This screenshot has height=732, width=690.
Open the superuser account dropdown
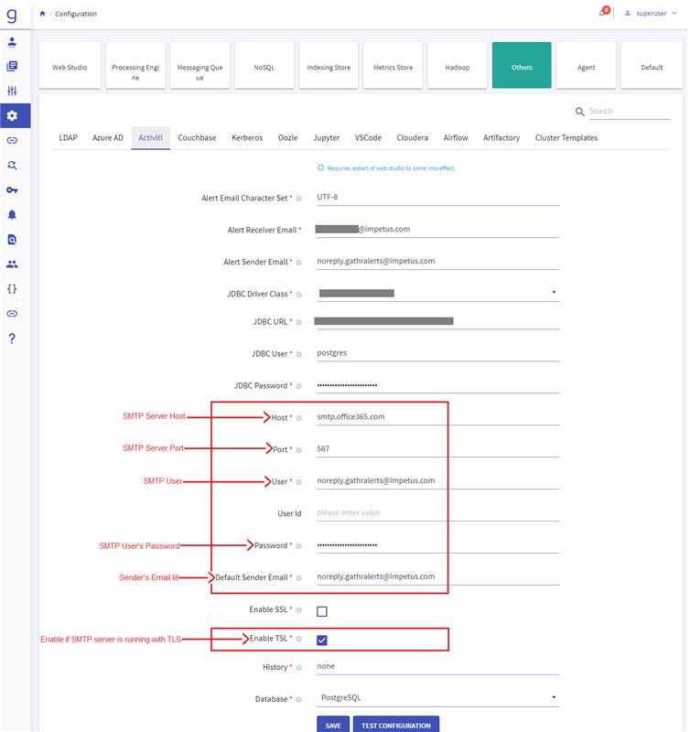point(652,13)
